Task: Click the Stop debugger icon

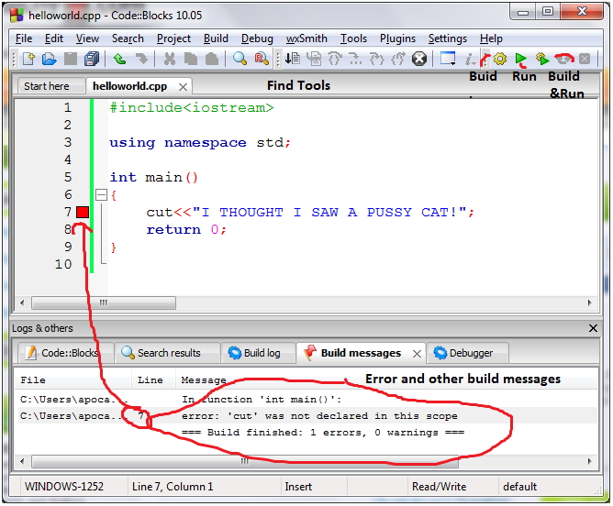Action: [x=419, y=59]
